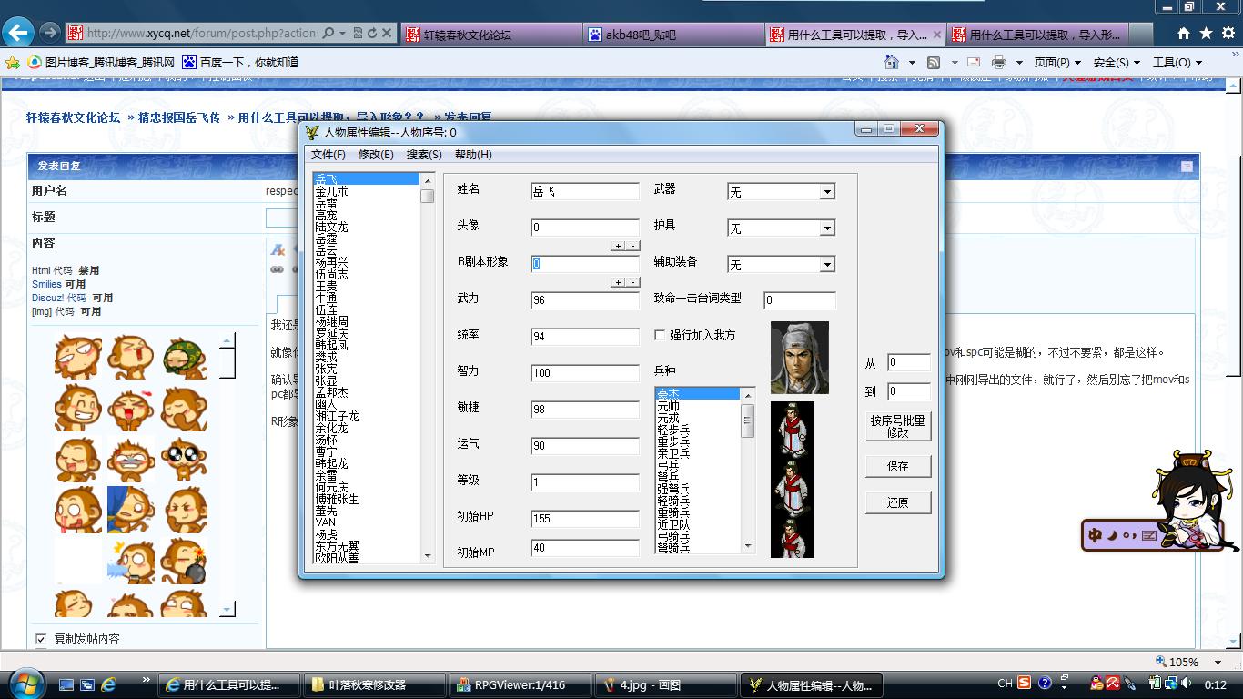Expand the 护具 dropdown list
The image size is (1243, 699).
(x=826, y=228)
